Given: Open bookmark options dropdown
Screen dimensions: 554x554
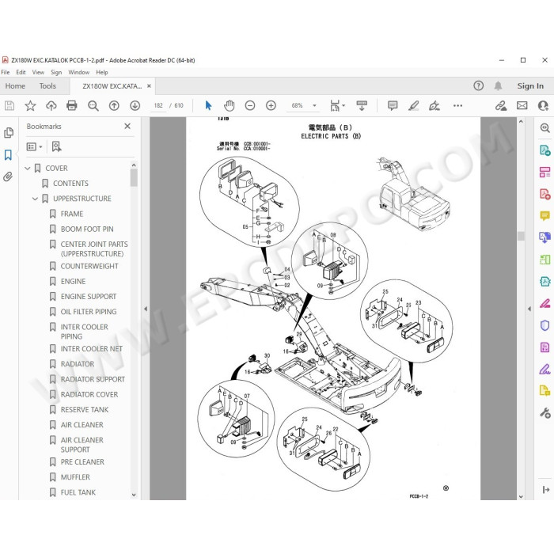Looking at the screenshot, I should (35, 146).
